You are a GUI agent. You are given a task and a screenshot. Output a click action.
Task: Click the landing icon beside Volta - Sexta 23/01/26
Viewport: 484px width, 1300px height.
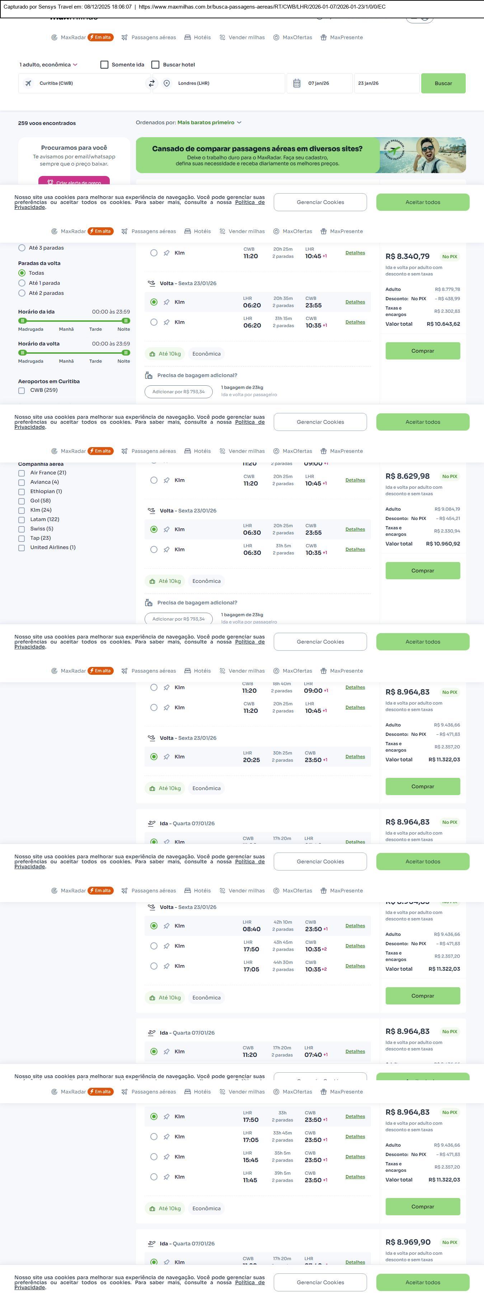(151, 284)
